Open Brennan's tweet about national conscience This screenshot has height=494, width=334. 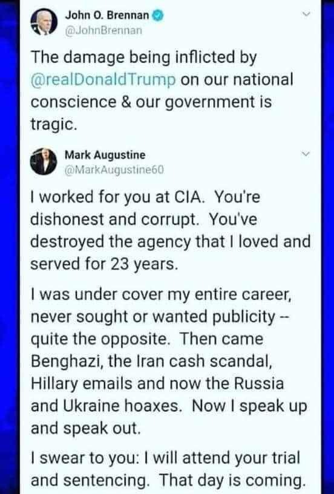[162, 91]
